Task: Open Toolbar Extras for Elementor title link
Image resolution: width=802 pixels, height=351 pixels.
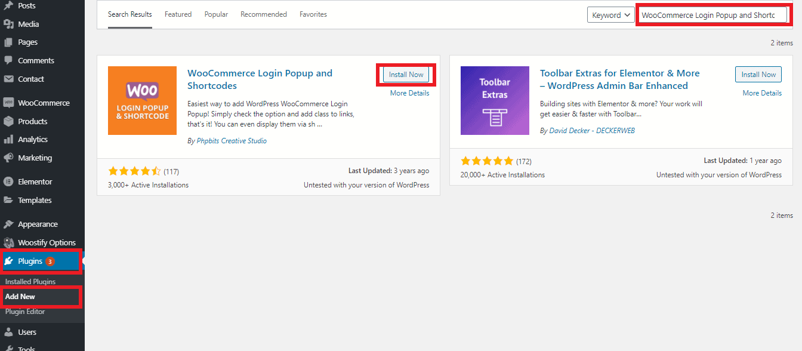Action: point(620,79)
